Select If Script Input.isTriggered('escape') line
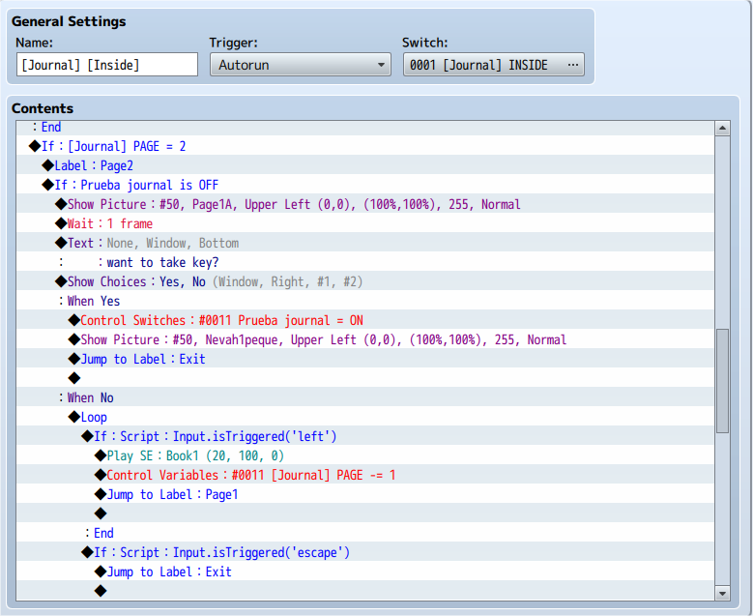The image size is (753, 616). coord(365,552)
